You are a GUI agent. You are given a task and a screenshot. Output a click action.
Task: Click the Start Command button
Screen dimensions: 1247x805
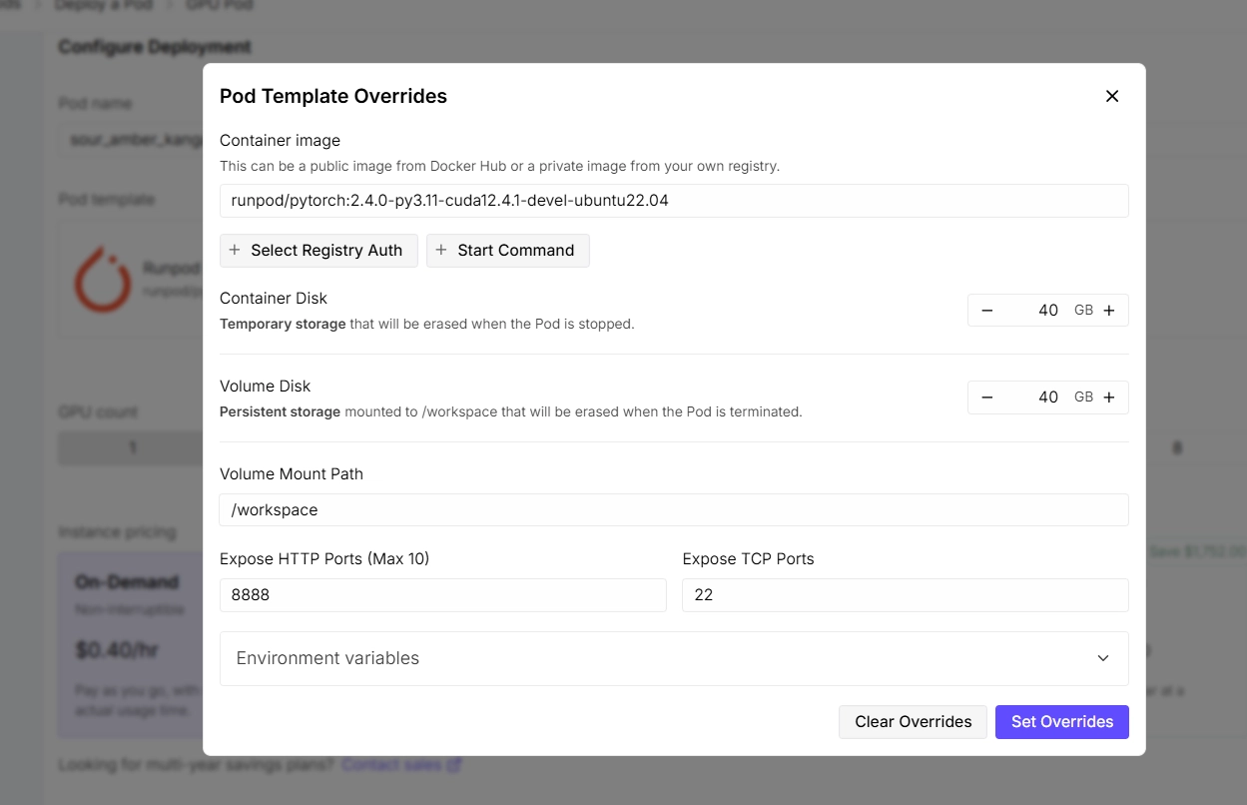[x=507, y=251]
